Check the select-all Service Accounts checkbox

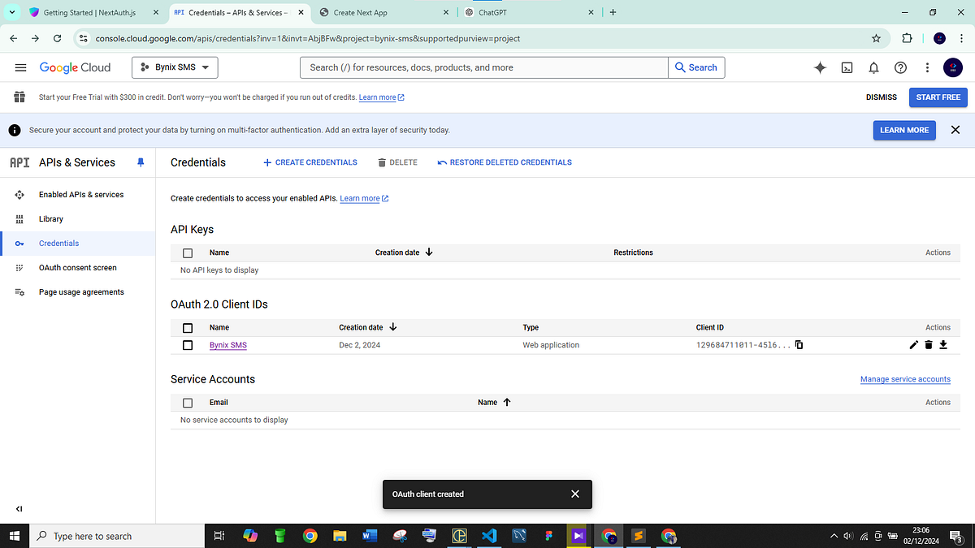coord(187,403)
